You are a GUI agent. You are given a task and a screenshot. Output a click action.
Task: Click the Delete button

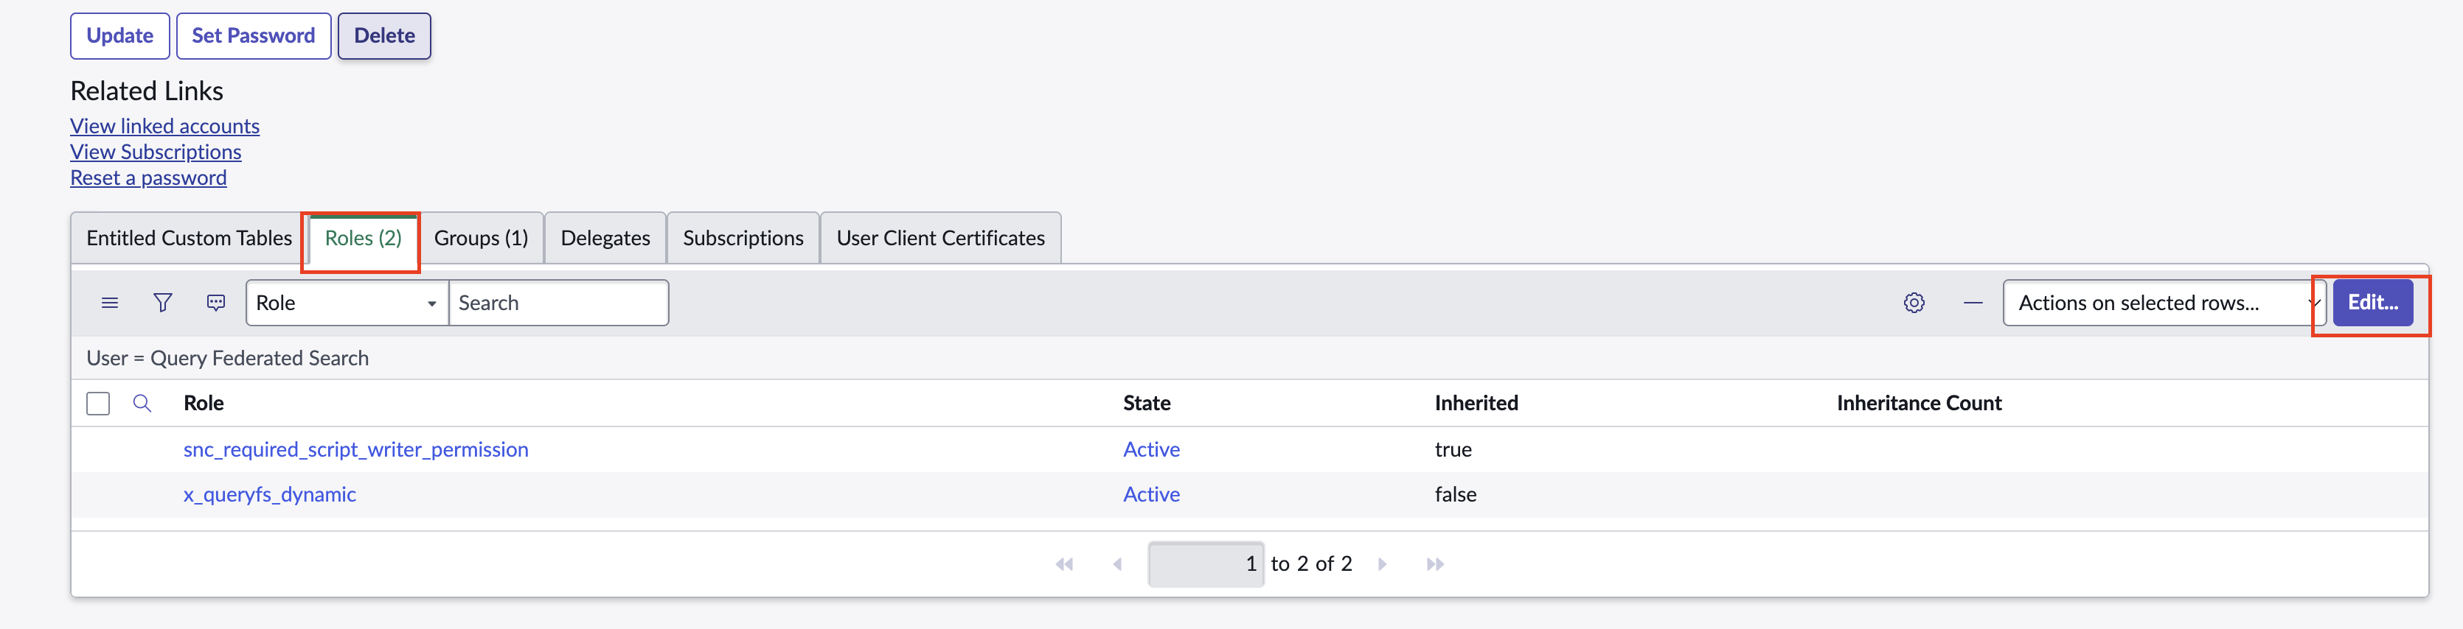384,36
